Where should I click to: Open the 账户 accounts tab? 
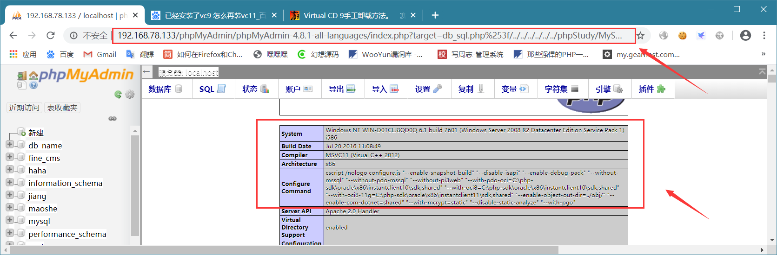(x=299, y=89)
